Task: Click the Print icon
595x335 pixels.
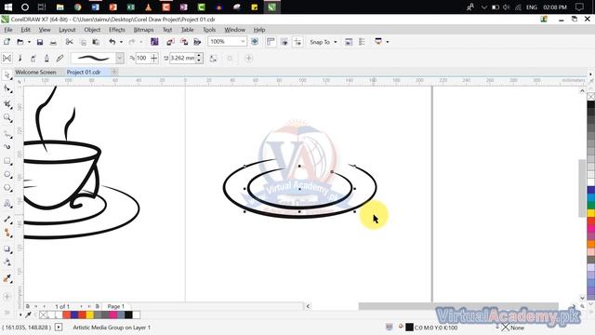Action: [53, 42]
